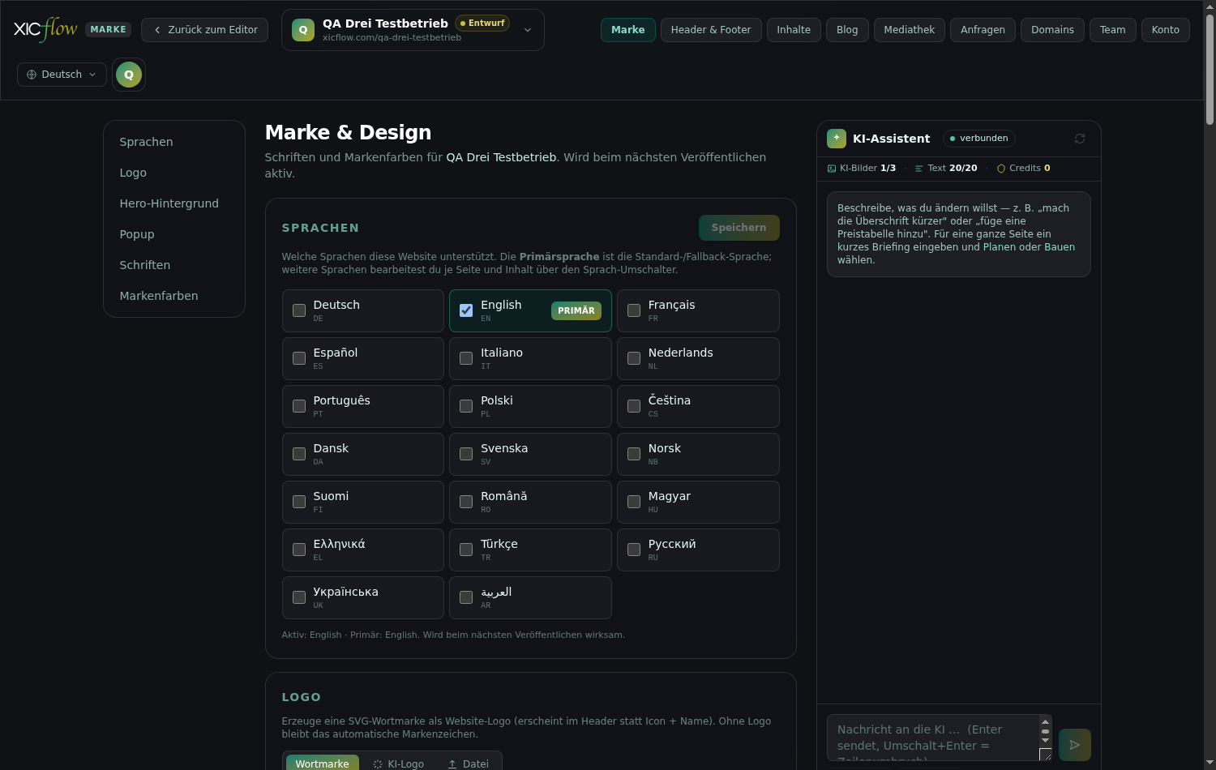Enable the Українська language checkbox
Screen dimensions: 1216x770
pos(299,597)
